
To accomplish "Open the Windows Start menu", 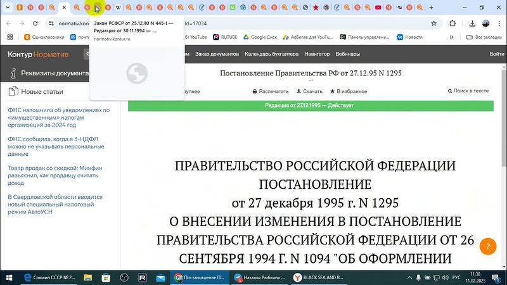I will [9, 277].
